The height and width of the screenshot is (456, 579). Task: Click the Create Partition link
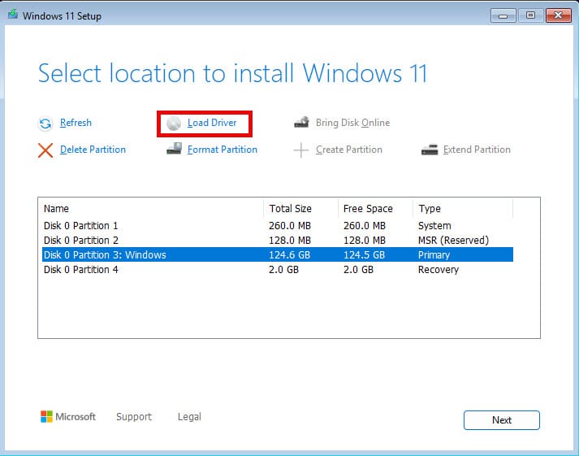coord(348,150)
